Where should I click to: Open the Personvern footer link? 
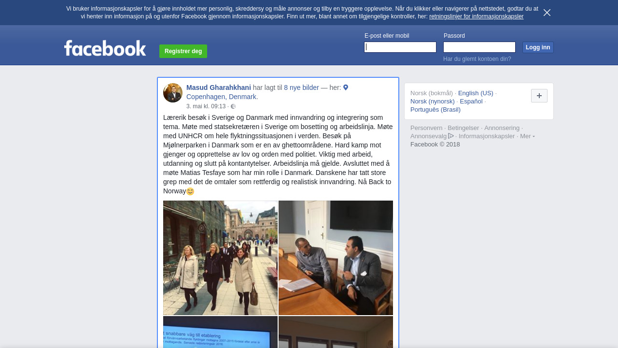(426, 128)
